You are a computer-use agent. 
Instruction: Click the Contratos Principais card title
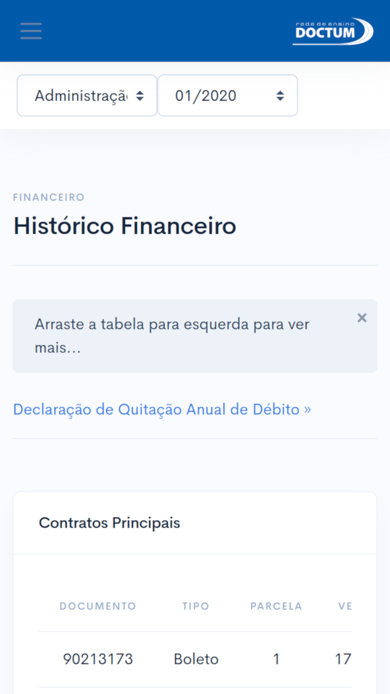click(x=110, y=523)
